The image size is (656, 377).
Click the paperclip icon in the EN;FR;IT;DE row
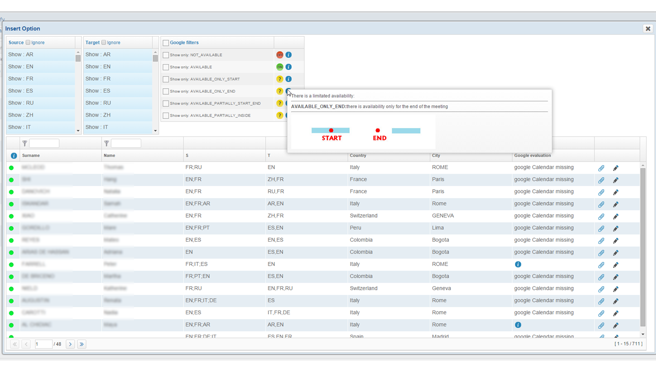click(x=601, y=301)
